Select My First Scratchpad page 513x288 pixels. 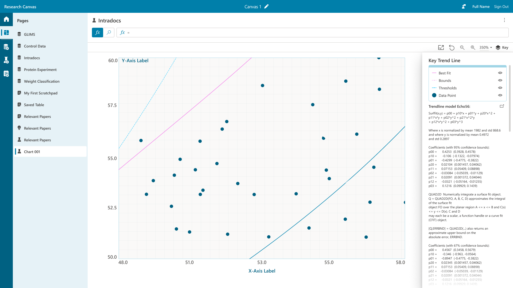coord(41,93)
